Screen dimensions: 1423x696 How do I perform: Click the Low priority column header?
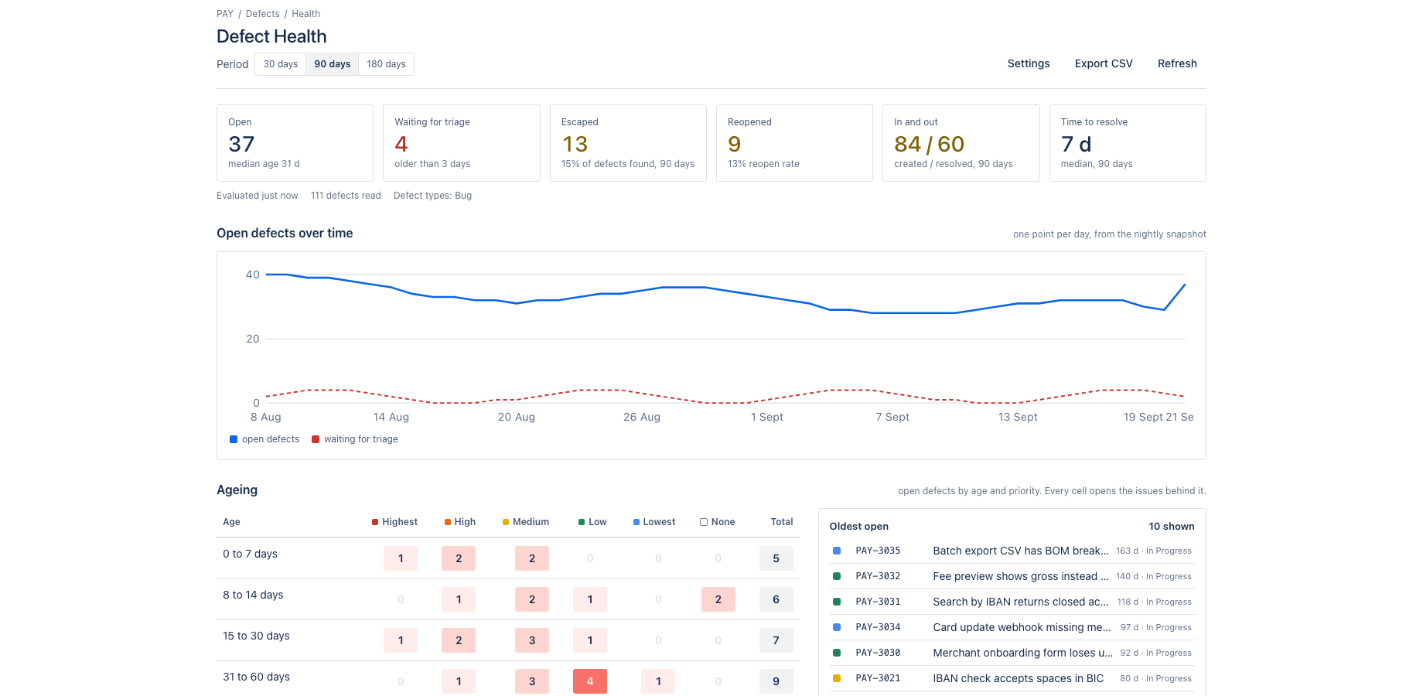(x=592, y=522)
